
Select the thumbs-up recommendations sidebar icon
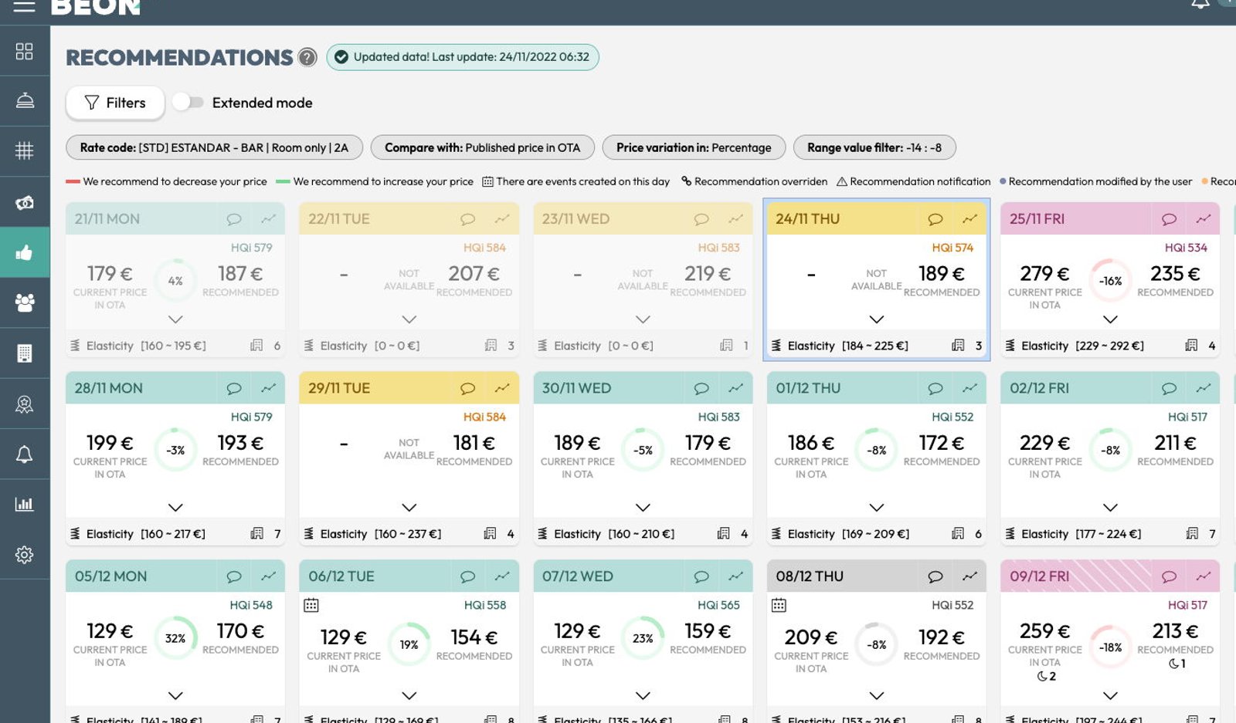(25, 252)
